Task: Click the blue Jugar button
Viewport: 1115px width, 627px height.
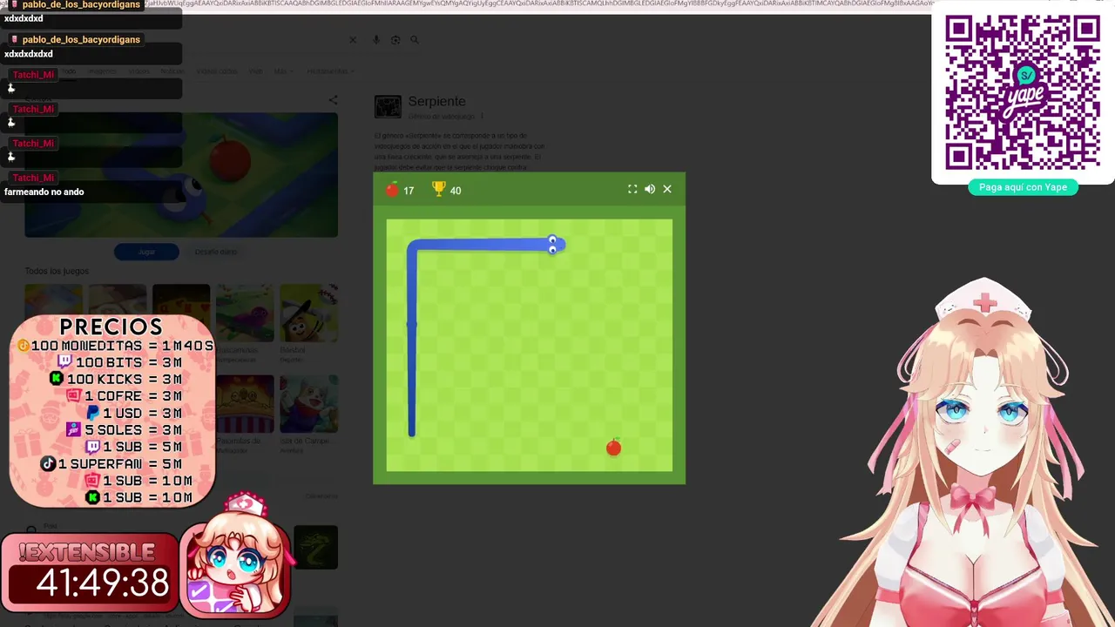Action: tap(146, 252)
